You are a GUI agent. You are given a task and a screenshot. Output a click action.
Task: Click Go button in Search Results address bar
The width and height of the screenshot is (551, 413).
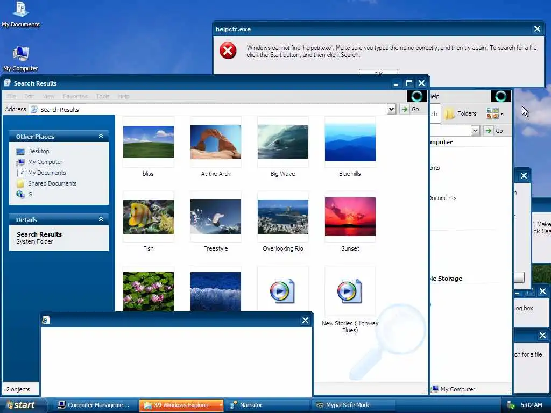411,109
